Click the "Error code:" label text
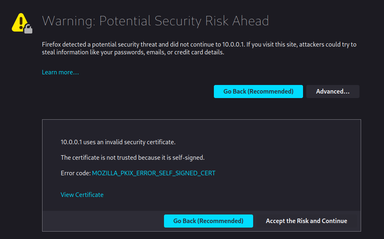The image size is (384, 239). [x=76, y=173]
